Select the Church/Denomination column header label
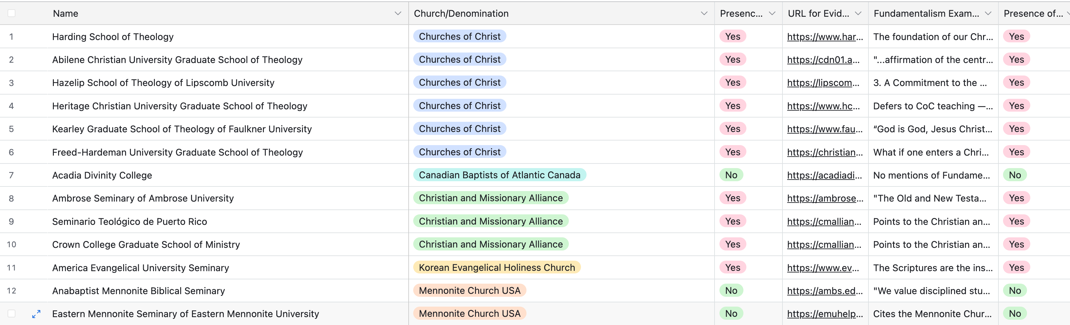Image resolution: width=1070 pixels, height=325 pixels. (461, 13)
